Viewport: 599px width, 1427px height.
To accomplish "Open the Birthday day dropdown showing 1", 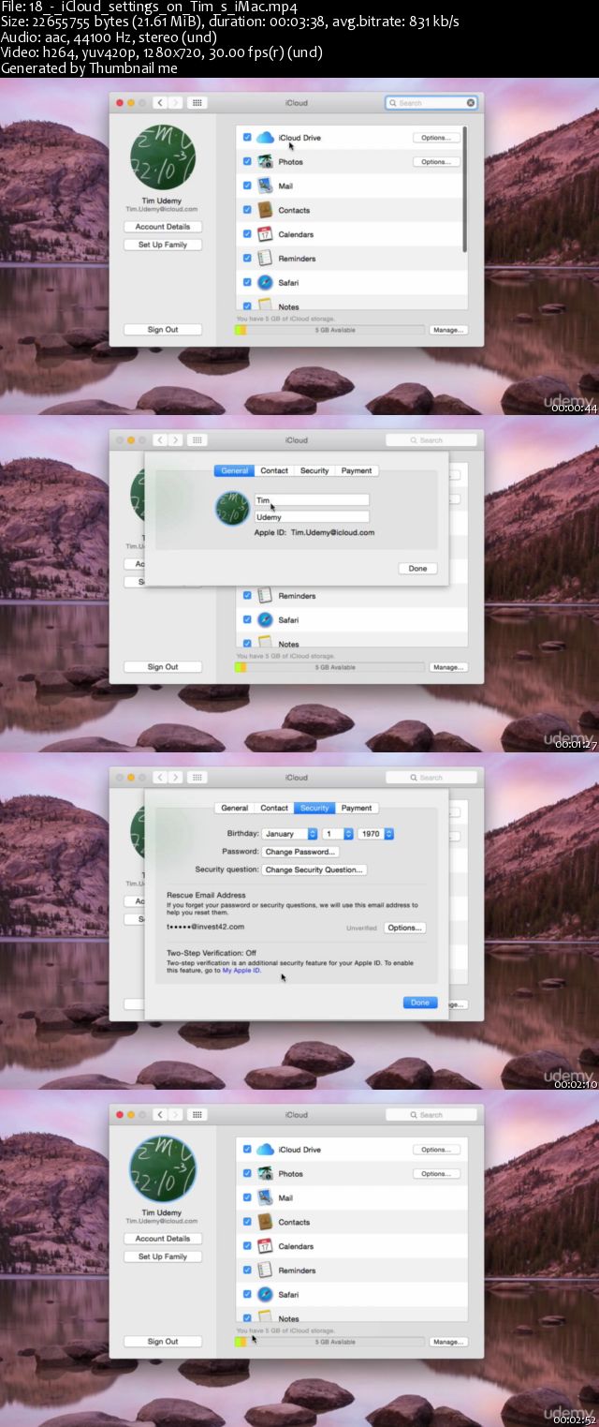I will (337, 834).
